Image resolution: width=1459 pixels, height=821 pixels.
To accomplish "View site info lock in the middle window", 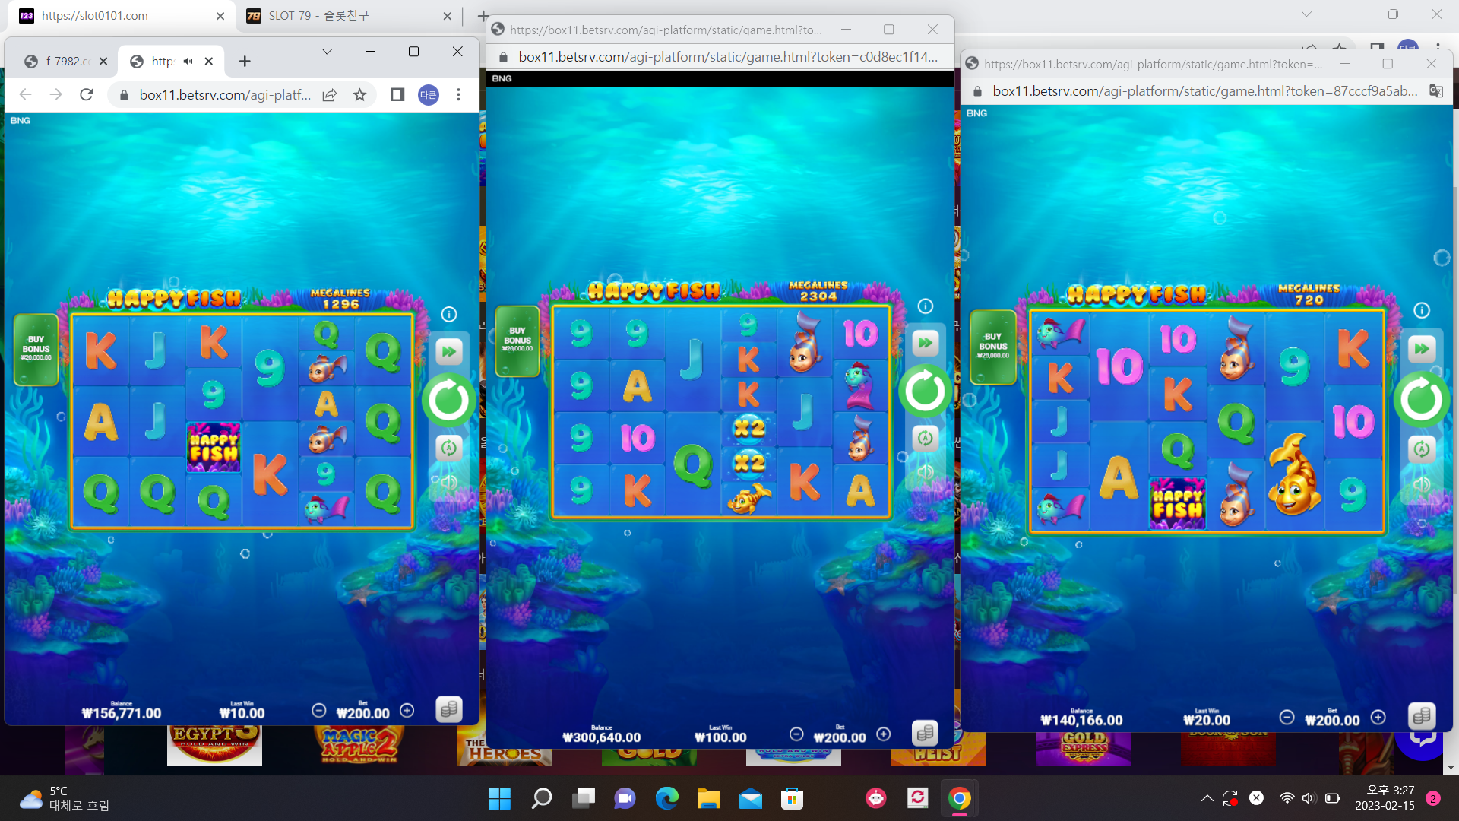I will [503, 57].
